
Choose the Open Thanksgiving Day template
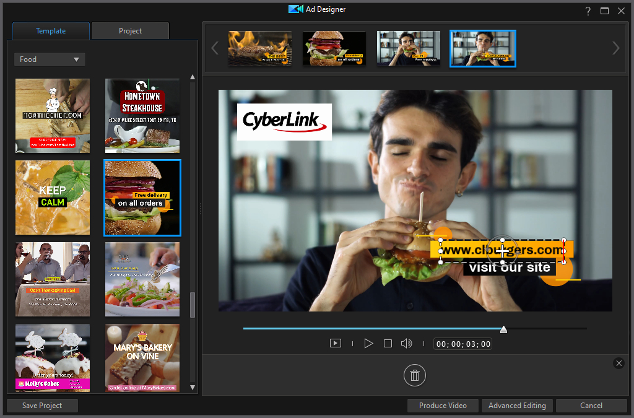tap(53, 279)
